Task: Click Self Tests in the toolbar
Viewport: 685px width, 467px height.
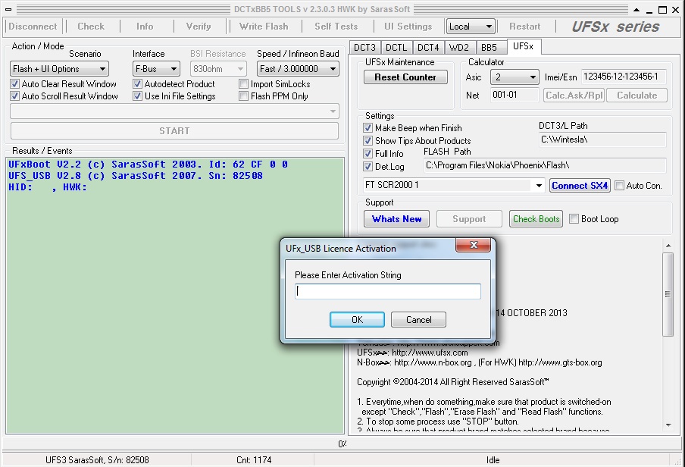Action: click(x=336, y=27)
